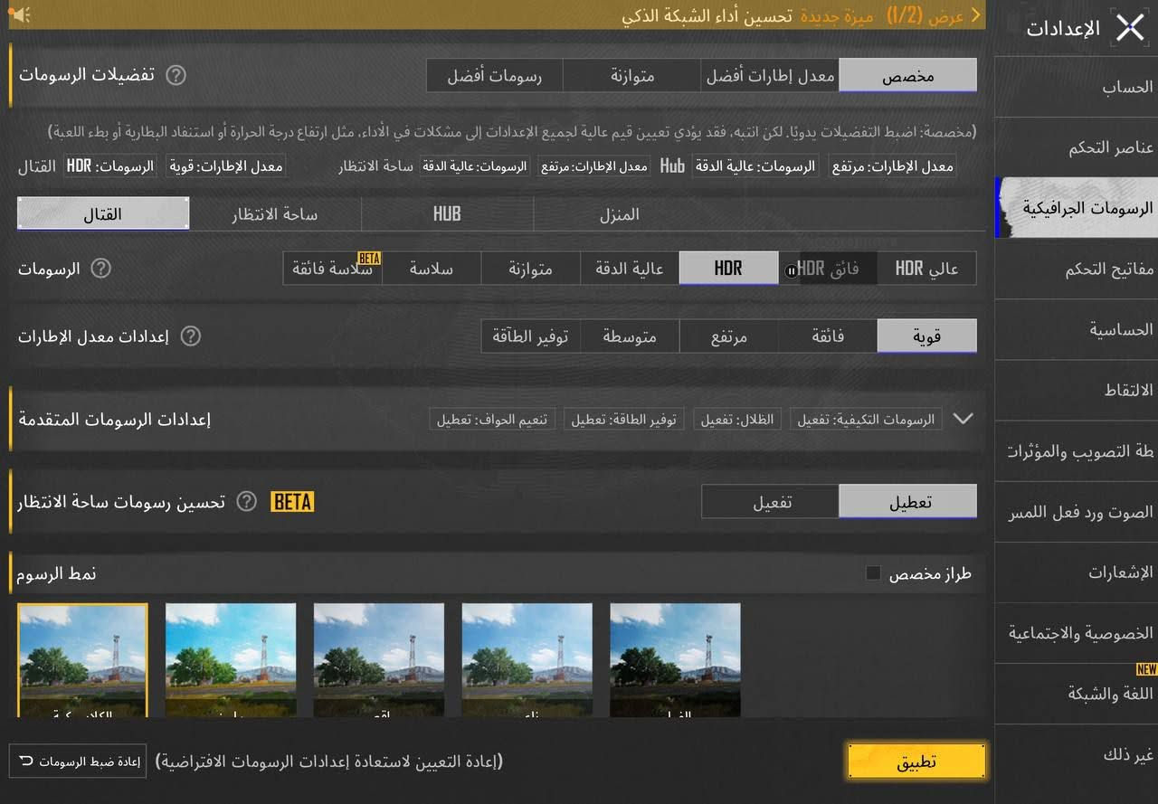Choose رسومات أفضل preference
1158x804 pixels.
tap(495, 76)
